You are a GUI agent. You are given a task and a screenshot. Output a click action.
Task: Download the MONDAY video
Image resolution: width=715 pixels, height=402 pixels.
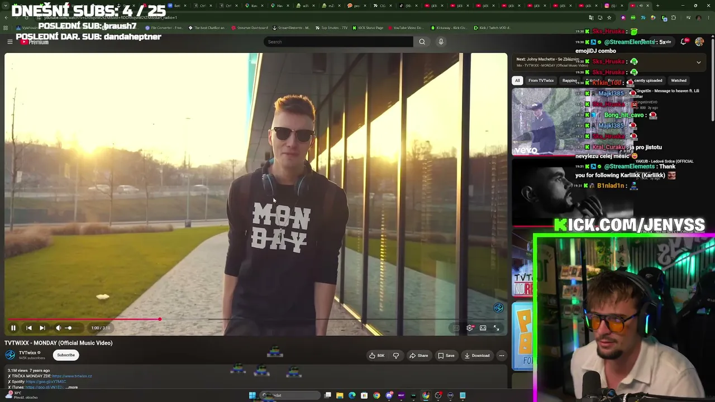[x=477, y=356]
